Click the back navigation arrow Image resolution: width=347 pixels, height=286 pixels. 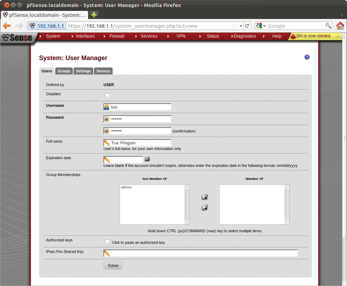point(6,26)
